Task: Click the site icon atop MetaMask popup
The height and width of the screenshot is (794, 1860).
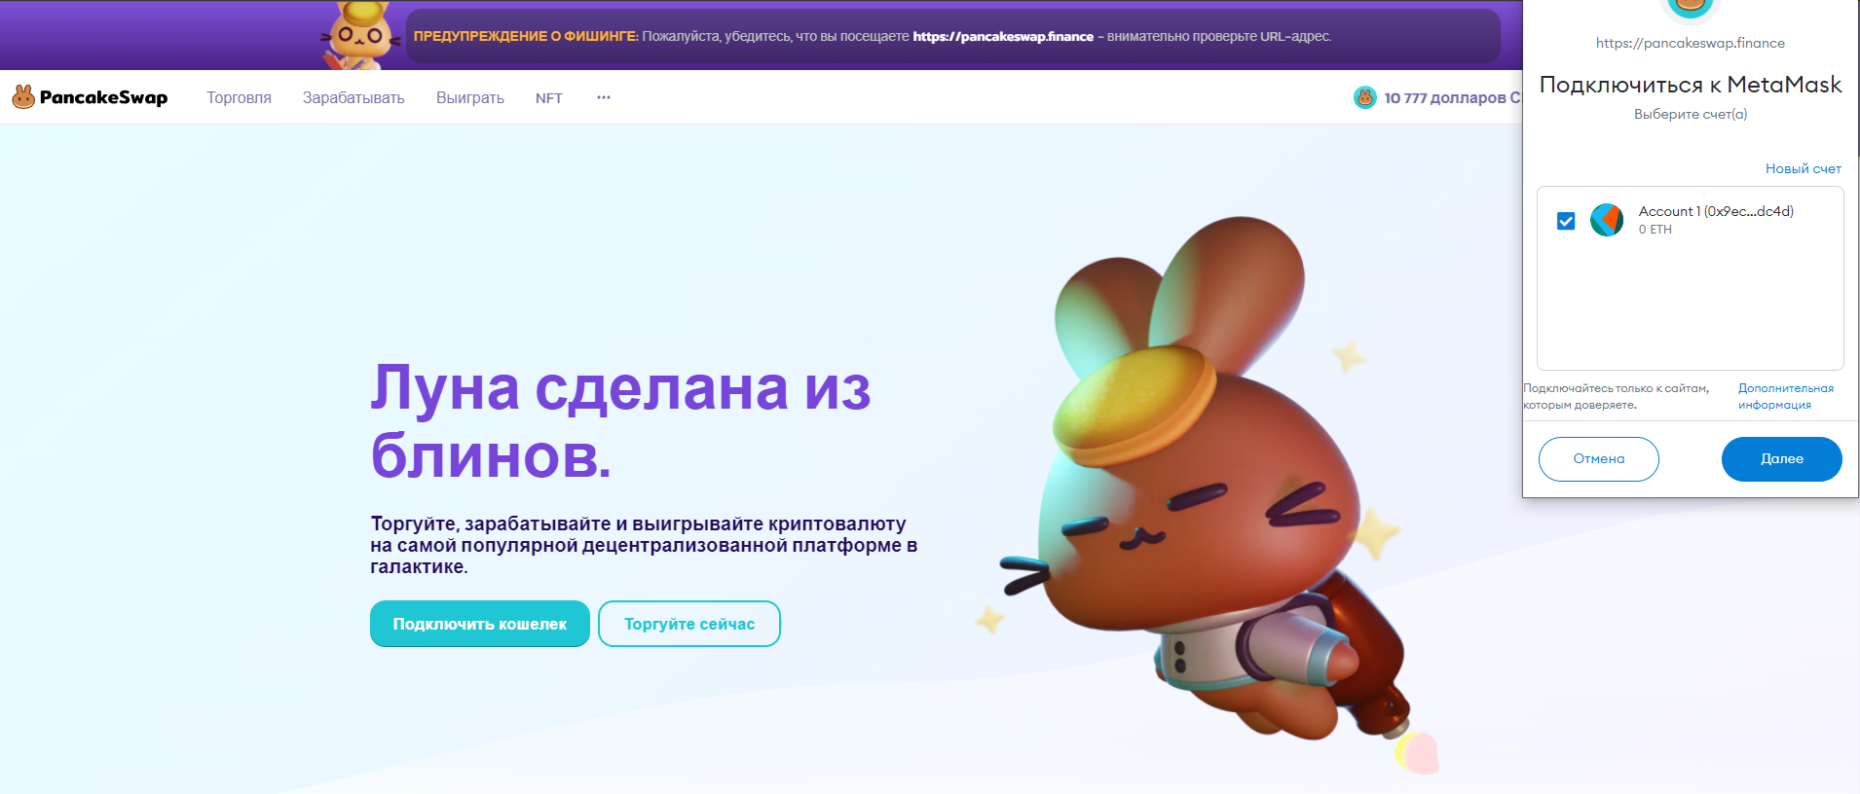Action: (1691, 8)
